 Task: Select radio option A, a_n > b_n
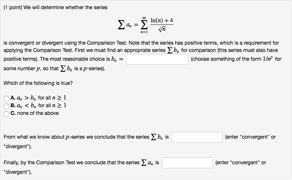point(6,98)
